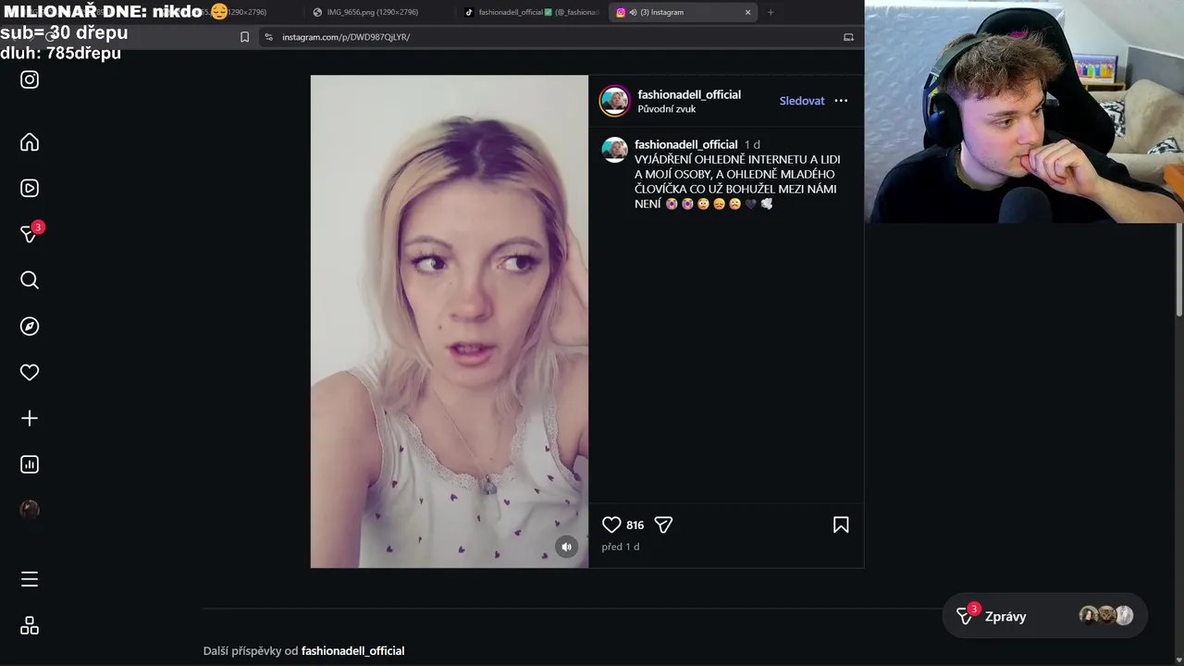1184x666 pixels.
Task: Share the post with the paper plane
Action: coord(663,524)
